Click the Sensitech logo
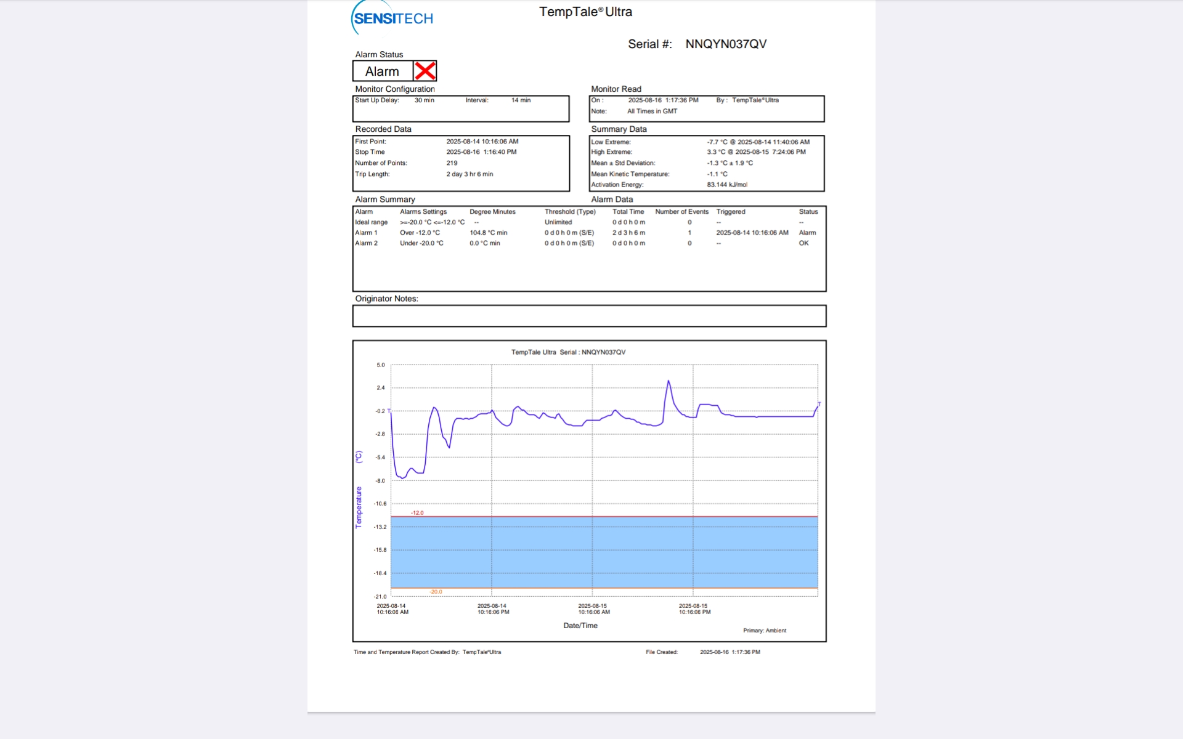1183x739 pixels. coord(392,18)
